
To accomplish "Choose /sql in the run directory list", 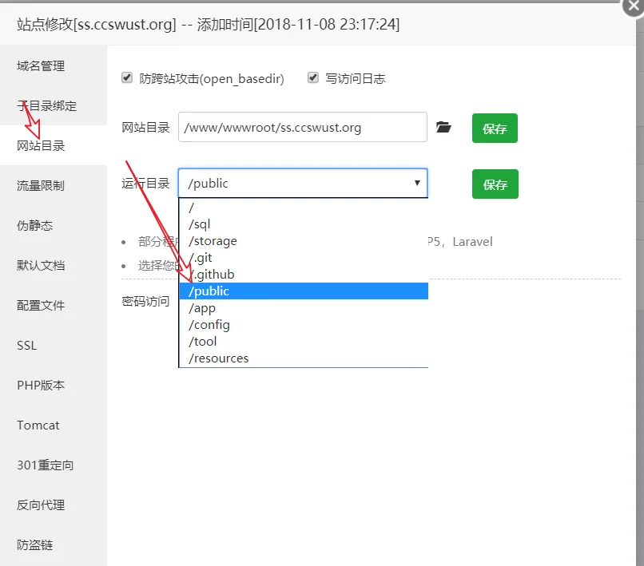I will [x=304, y=224].
